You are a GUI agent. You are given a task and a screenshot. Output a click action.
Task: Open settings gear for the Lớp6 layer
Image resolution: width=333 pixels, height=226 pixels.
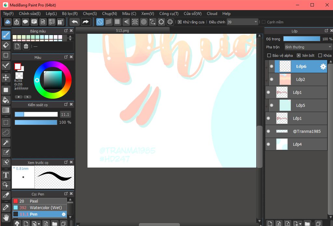pos(323,67)
